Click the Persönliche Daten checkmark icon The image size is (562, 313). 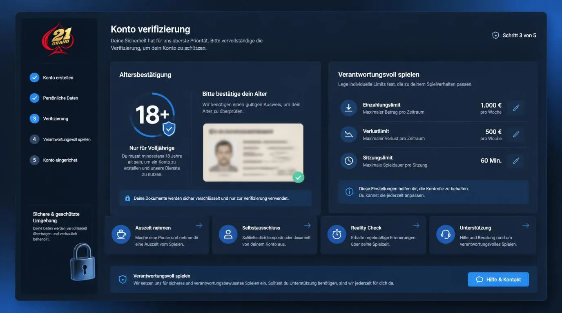pyautogui.click(x=34, y=98)
